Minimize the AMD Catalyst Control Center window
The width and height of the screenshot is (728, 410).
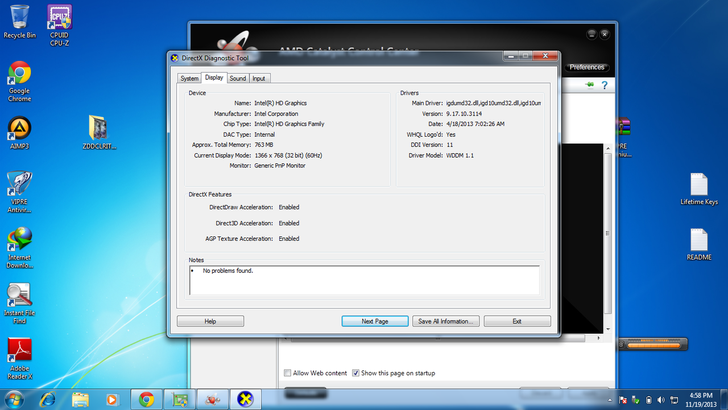coord(591,34)
